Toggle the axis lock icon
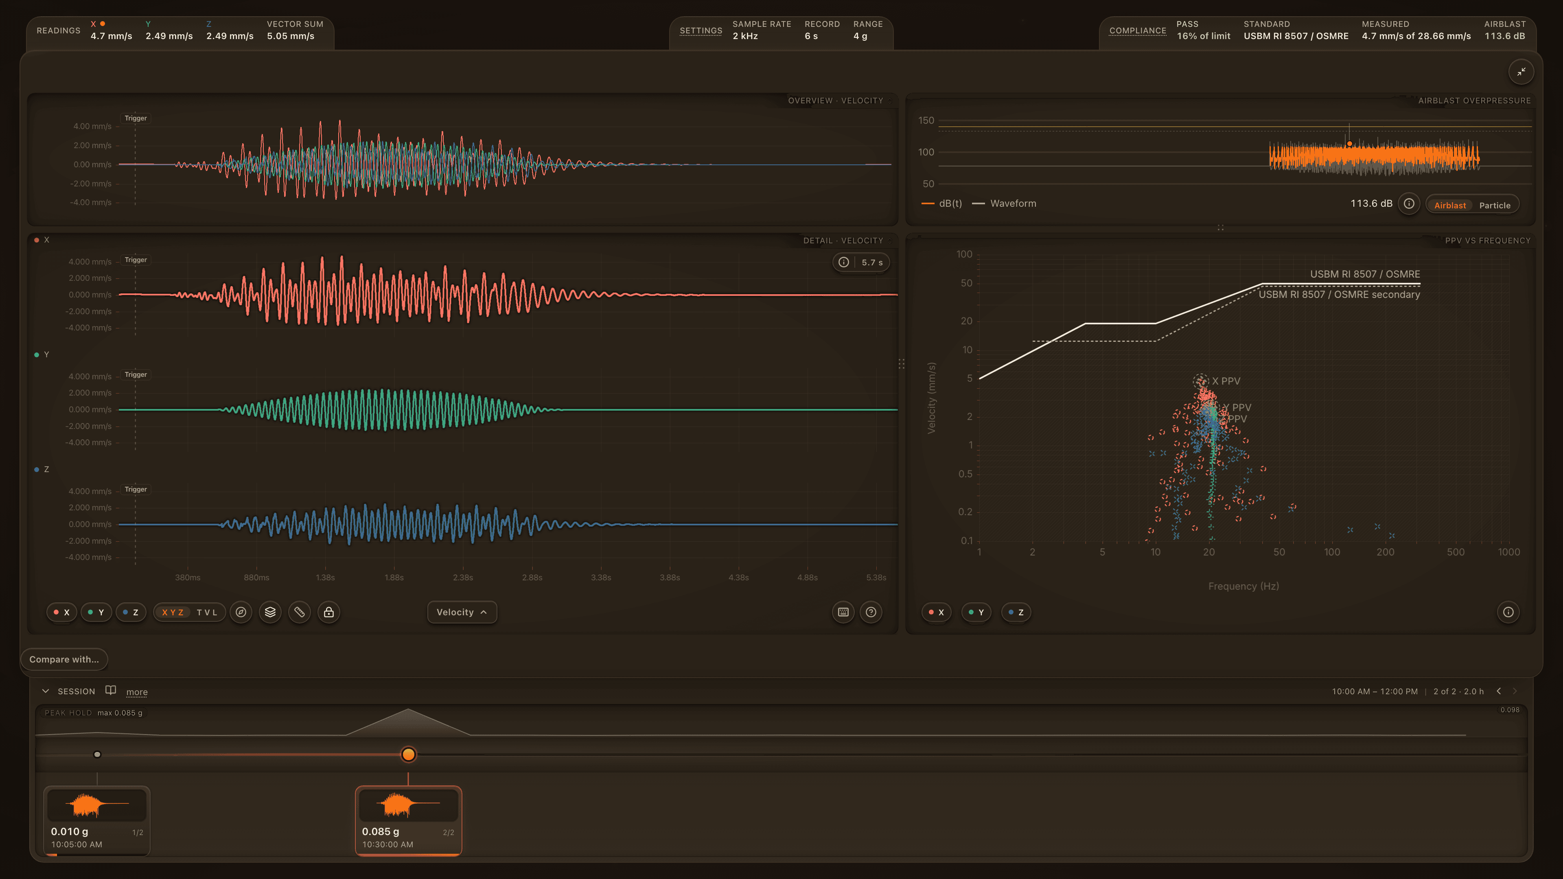This screenshot has height=879, width=1563. 329,612
